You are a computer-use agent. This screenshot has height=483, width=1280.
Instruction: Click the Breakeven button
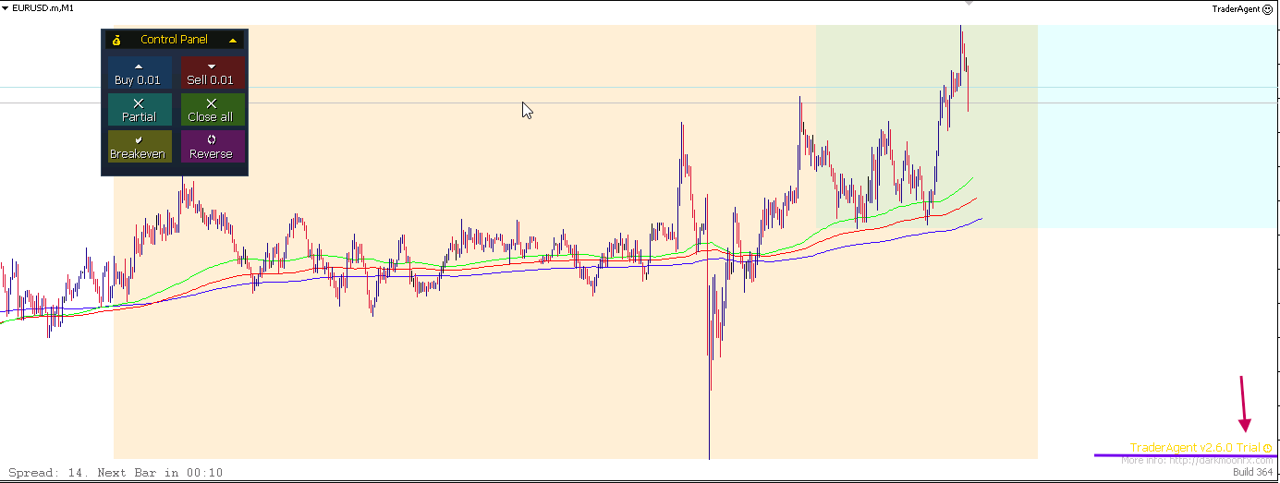(x=138, y=147)
